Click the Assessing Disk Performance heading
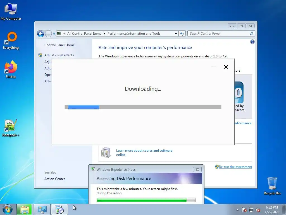The image size is (286, 215). (124, 178)
